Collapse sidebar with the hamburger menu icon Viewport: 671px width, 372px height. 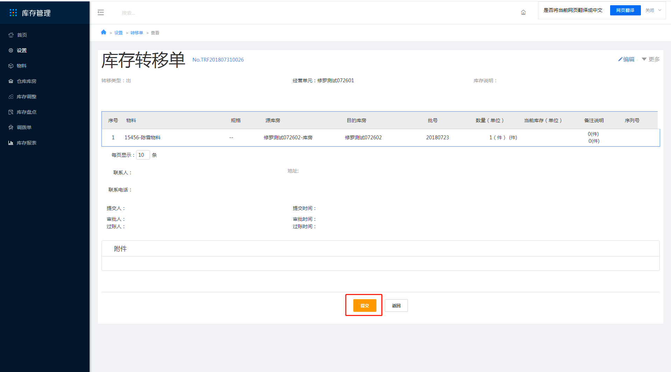click(101, 13)
